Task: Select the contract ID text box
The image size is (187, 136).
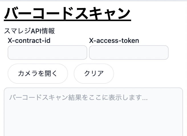Action: click(47, 53)
